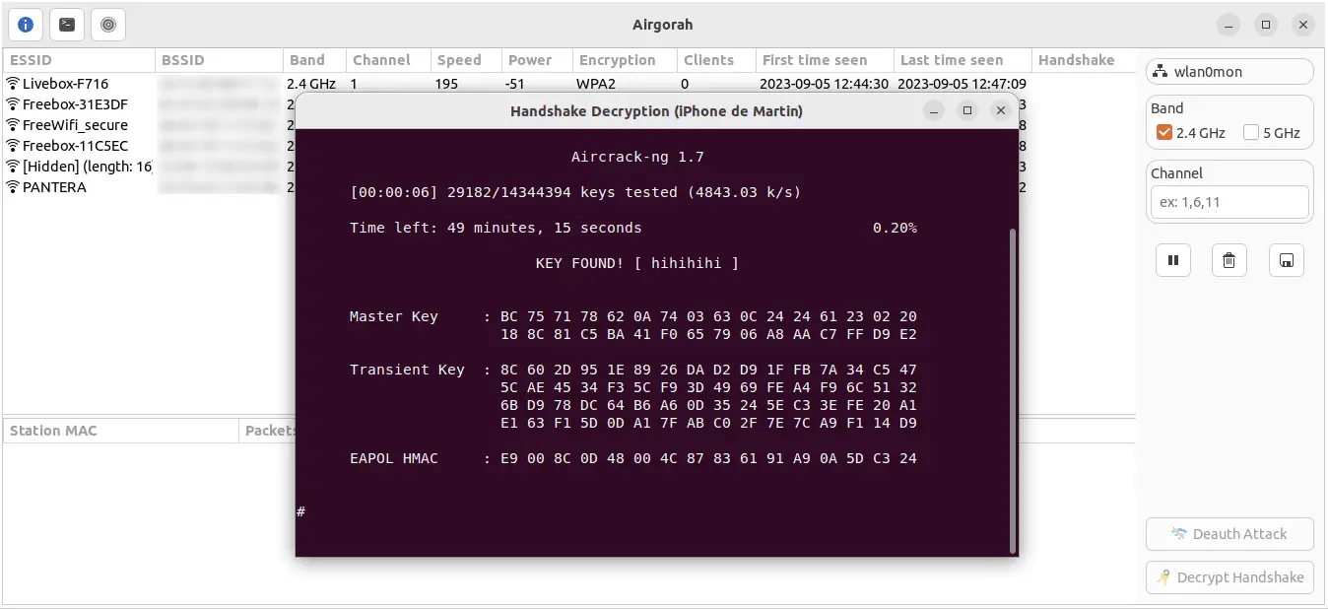Click the EAPOL HMAC label in terminal
This screenshot has width=1328, height=609.
coord(394,458)
